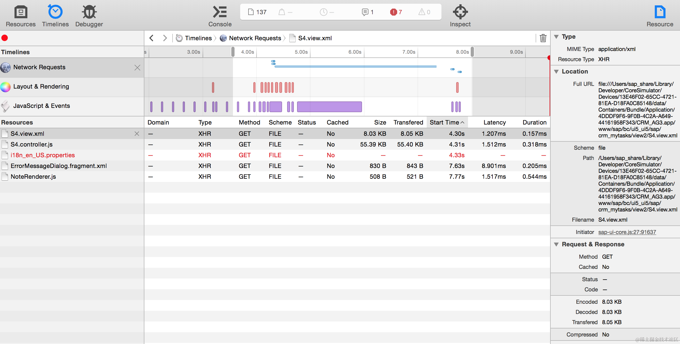Collapse the Location section
The width and height of the screenshot is (680, 344).
(x=557, y=72)
